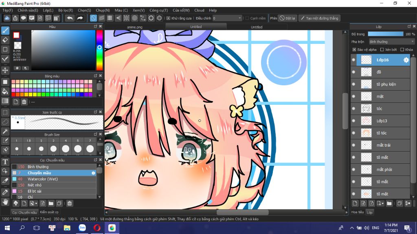Select the Nét nhỏ brush

coord(54,185)
